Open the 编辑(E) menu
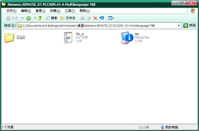199x131 pixels. [26, 11]
